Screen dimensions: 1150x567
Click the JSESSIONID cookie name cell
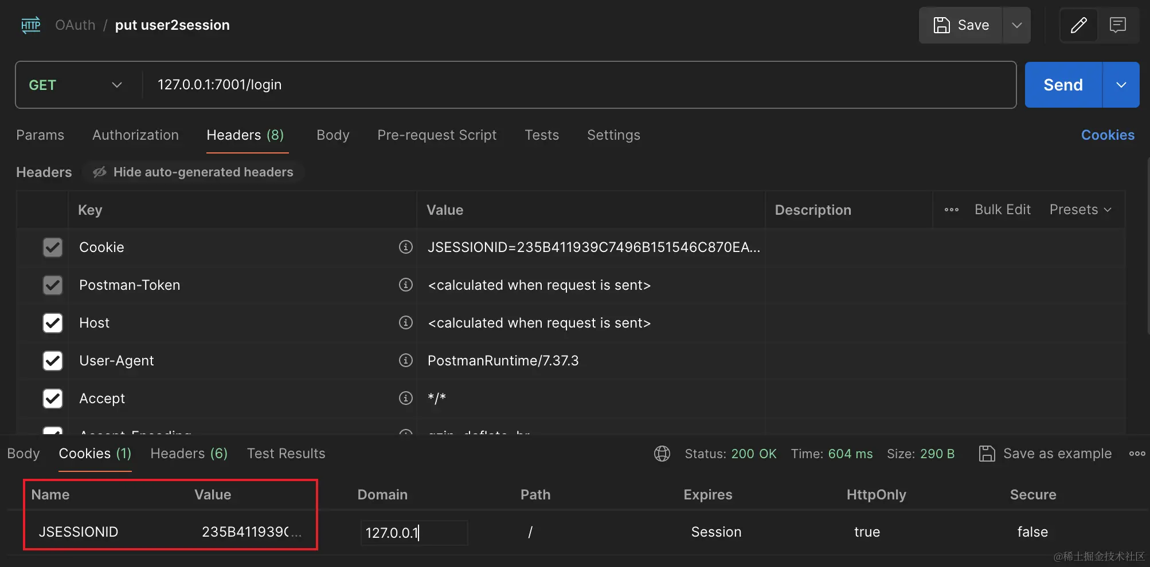[78, 532]
